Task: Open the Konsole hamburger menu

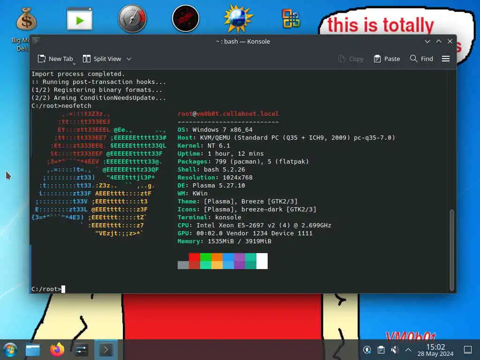Action: coord(446,59)
